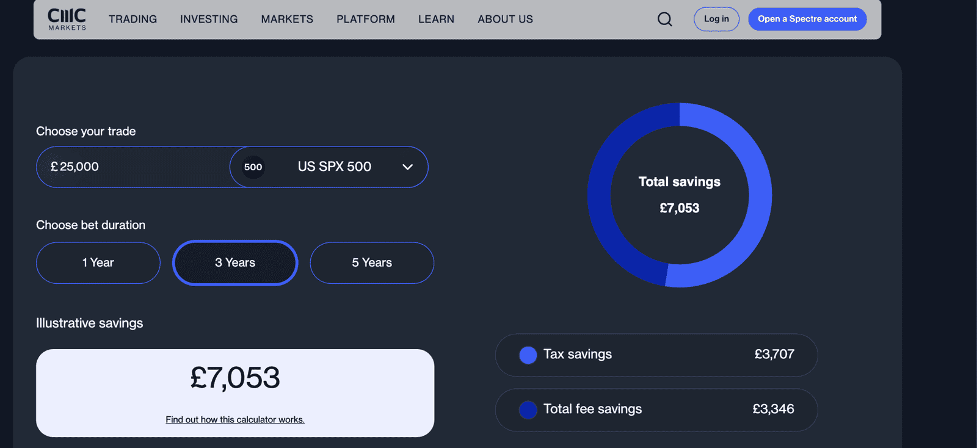
Task: Open Find out how this calculator works link
Action: [x=235, y=419]
